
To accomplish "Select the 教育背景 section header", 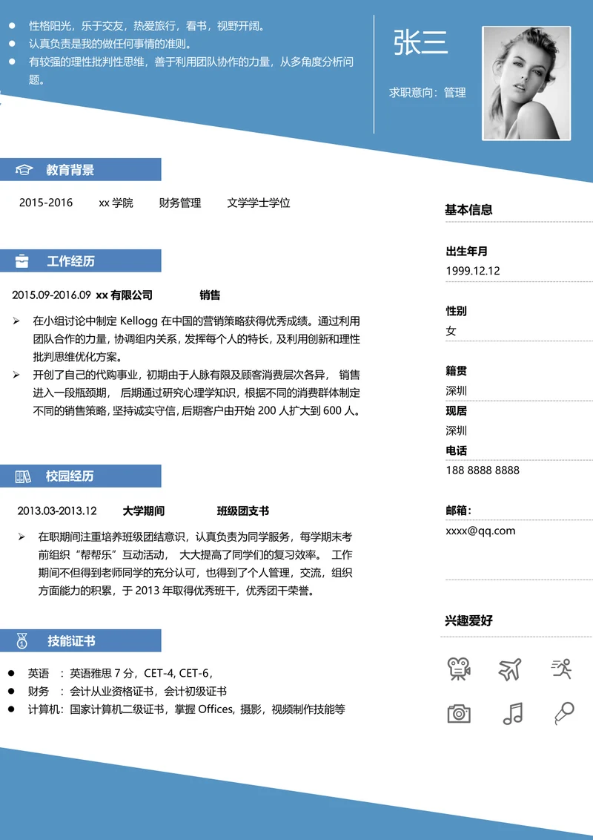I will (70, 170).
